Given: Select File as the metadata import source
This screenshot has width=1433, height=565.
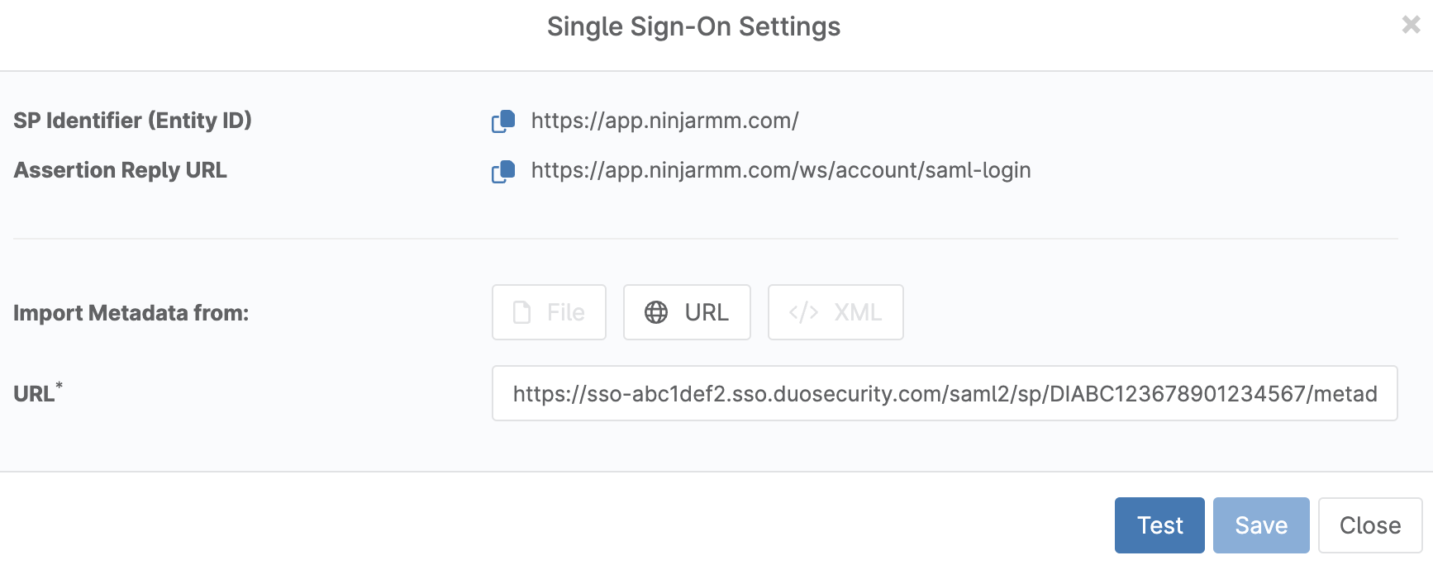Looking at the screenshot, I should (x=549, y=312).
